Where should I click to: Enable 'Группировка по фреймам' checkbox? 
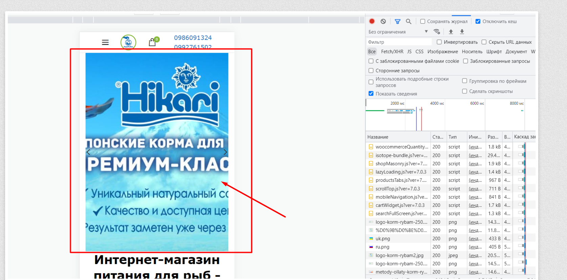point(465,81)
